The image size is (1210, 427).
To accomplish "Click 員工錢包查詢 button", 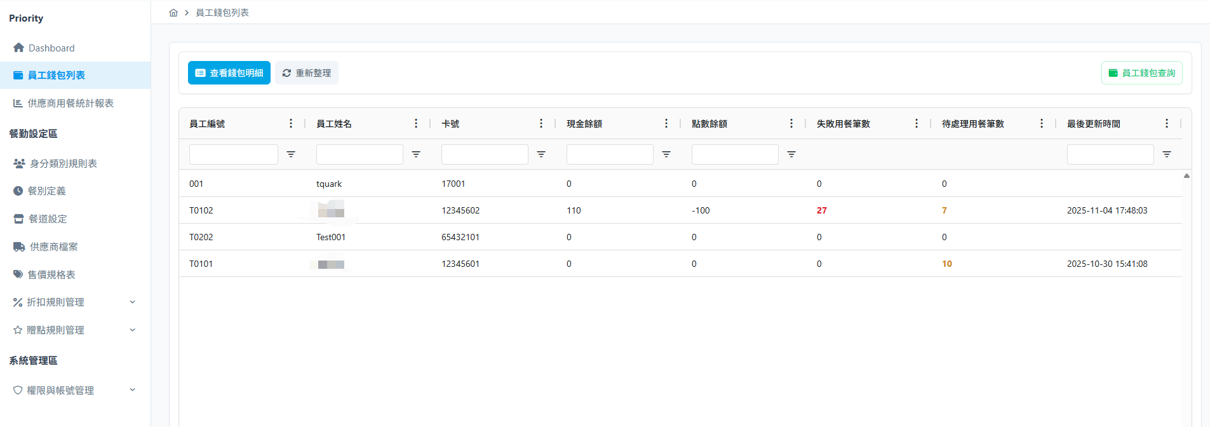I will point(1141,73).
